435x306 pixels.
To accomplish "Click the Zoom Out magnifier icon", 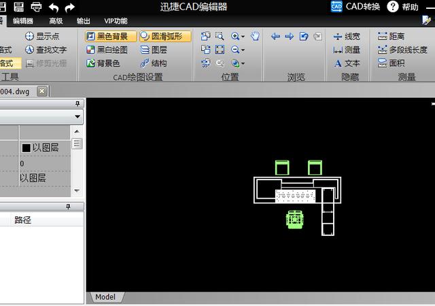I will point(235,50).
